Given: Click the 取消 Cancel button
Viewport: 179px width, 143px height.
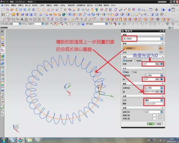Looking at the screenshot, I should (159, 124).
